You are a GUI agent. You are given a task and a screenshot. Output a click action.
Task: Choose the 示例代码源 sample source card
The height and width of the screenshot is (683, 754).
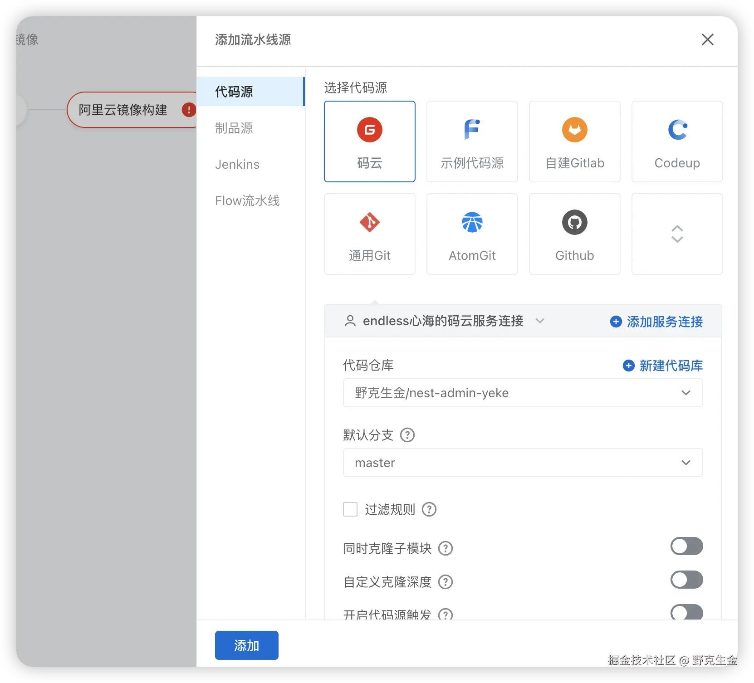tap(472, 141)
